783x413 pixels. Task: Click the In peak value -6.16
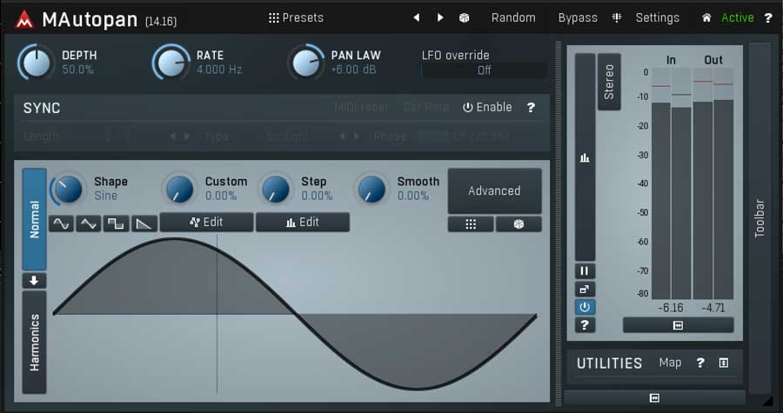click(671, 308)
